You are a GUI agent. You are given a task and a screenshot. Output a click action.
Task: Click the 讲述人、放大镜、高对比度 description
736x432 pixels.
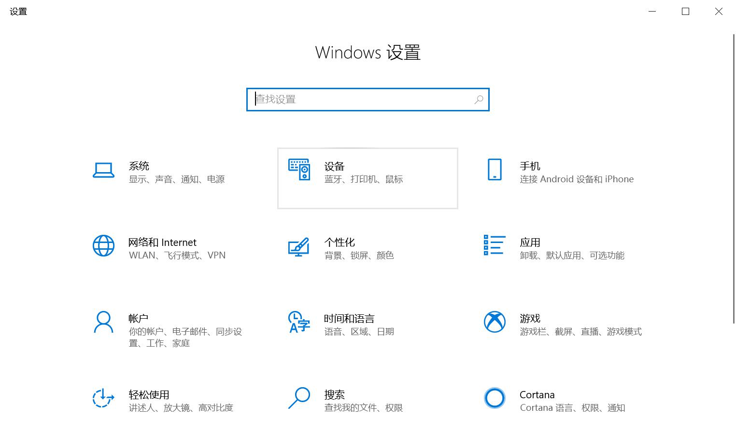coord(181,408)
